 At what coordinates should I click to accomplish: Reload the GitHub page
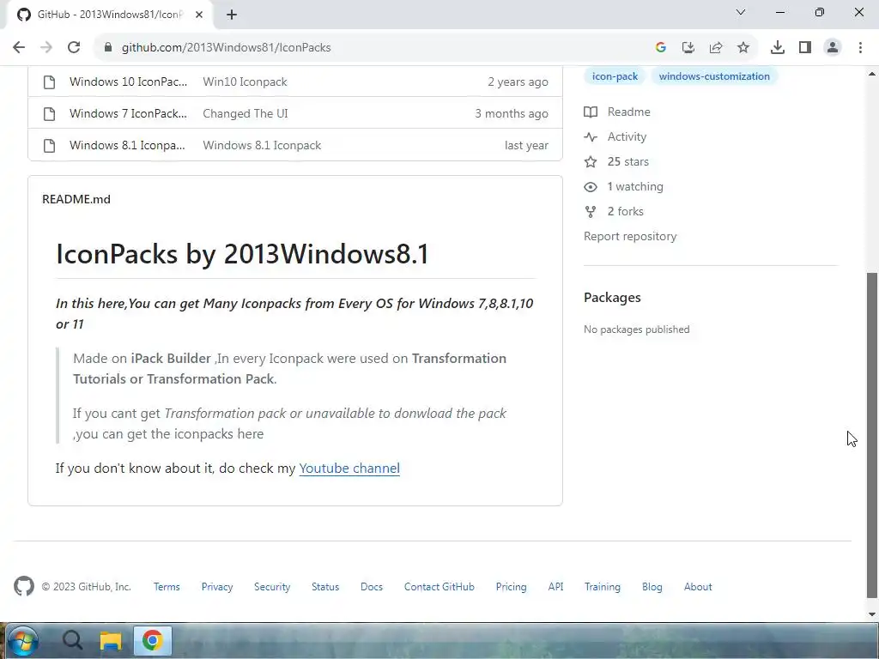[x=74, y=48]
